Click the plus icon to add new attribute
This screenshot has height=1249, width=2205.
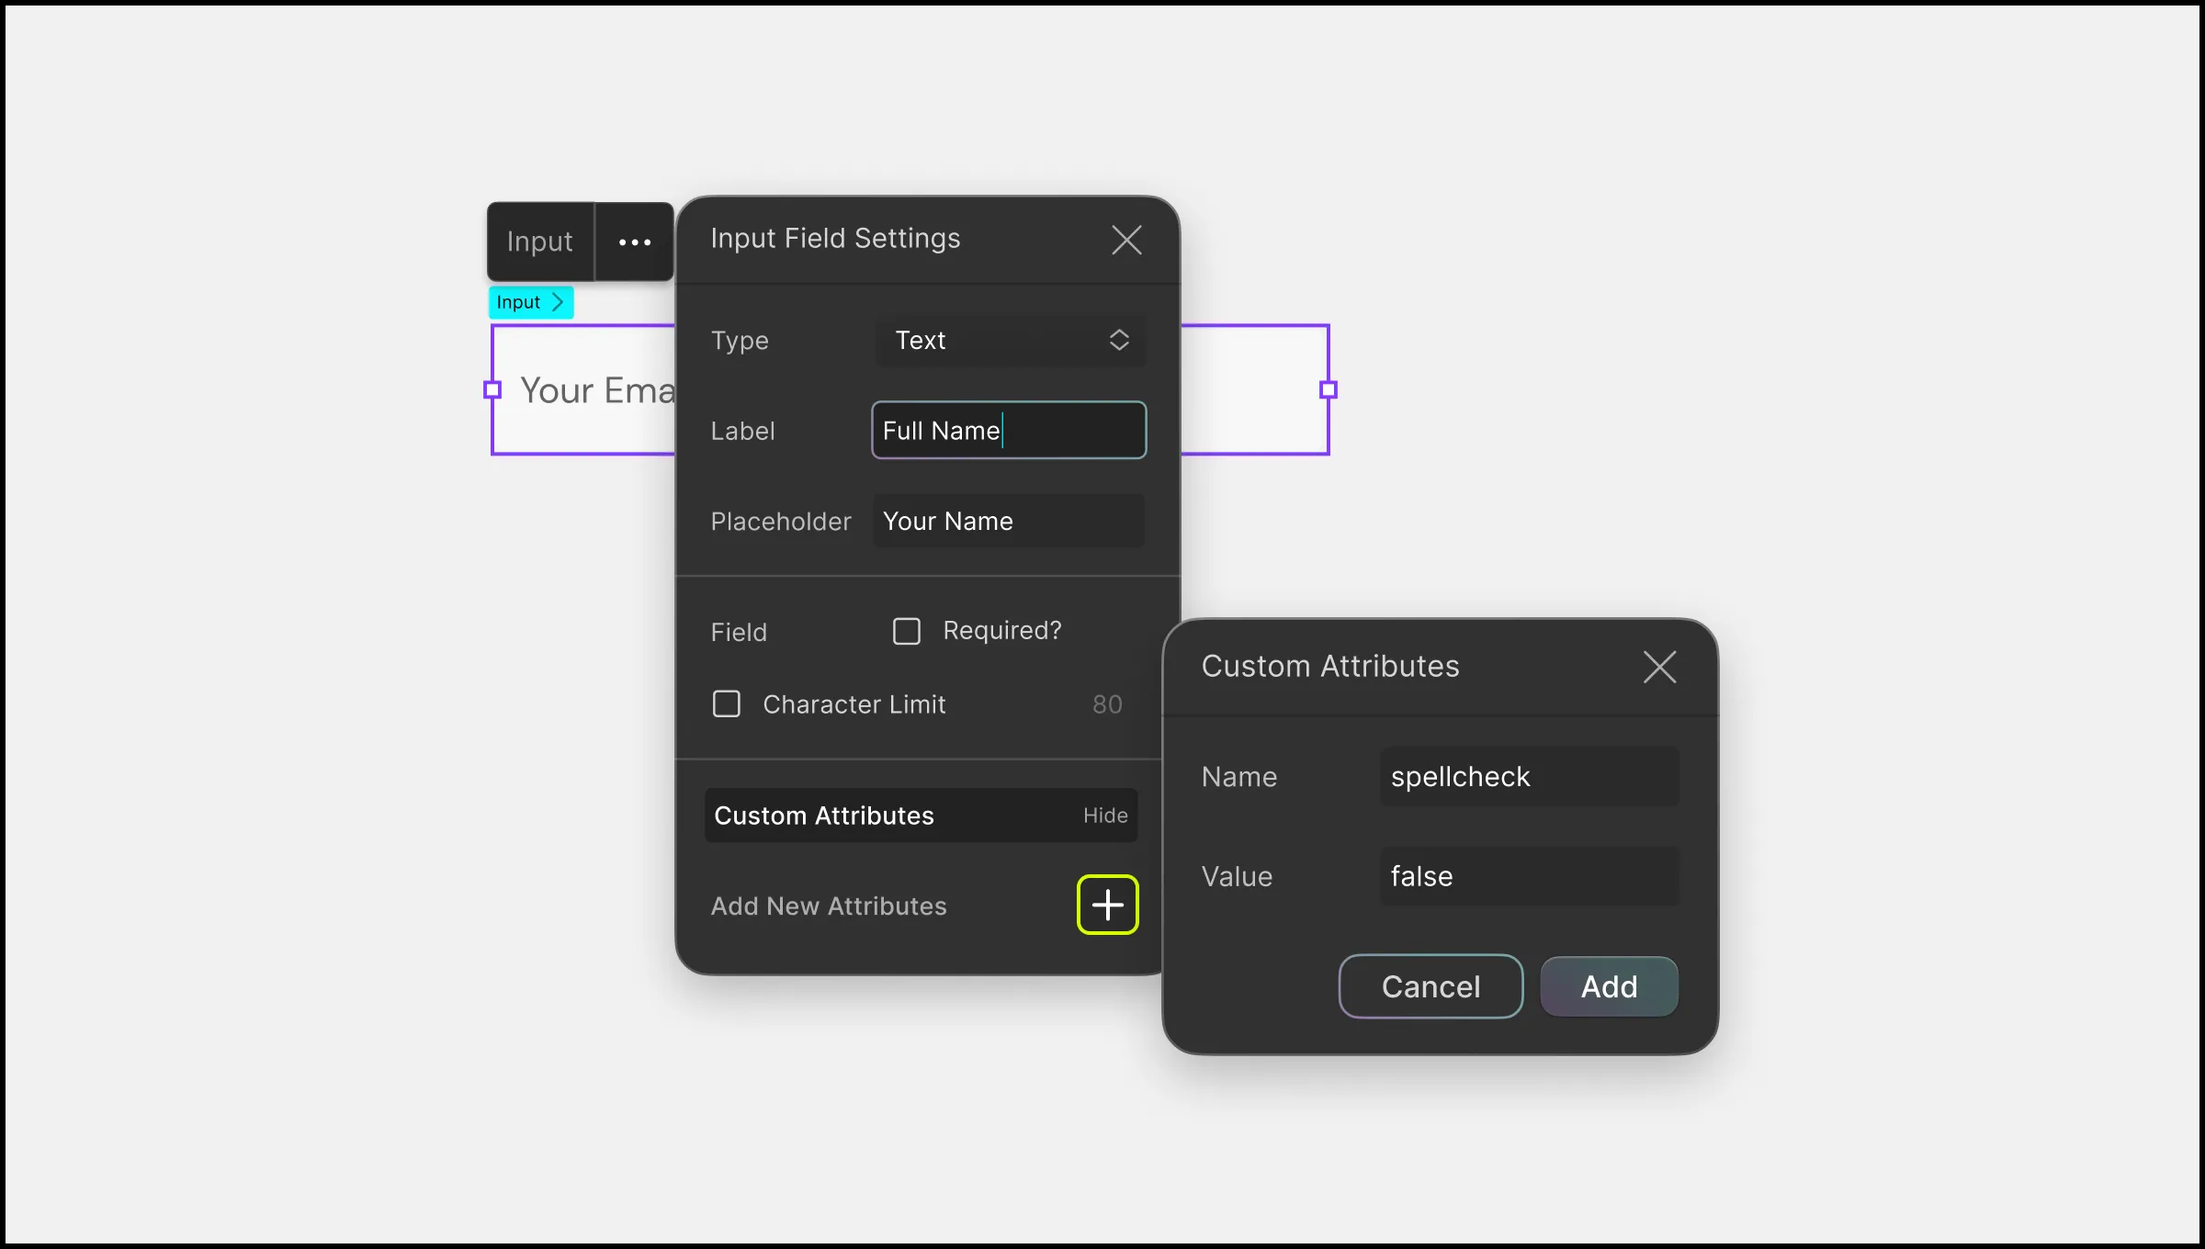(1107, 906)
